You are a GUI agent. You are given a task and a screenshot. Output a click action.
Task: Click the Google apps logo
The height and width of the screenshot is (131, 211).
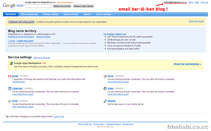pyautogui.click(x=13, y=5)
